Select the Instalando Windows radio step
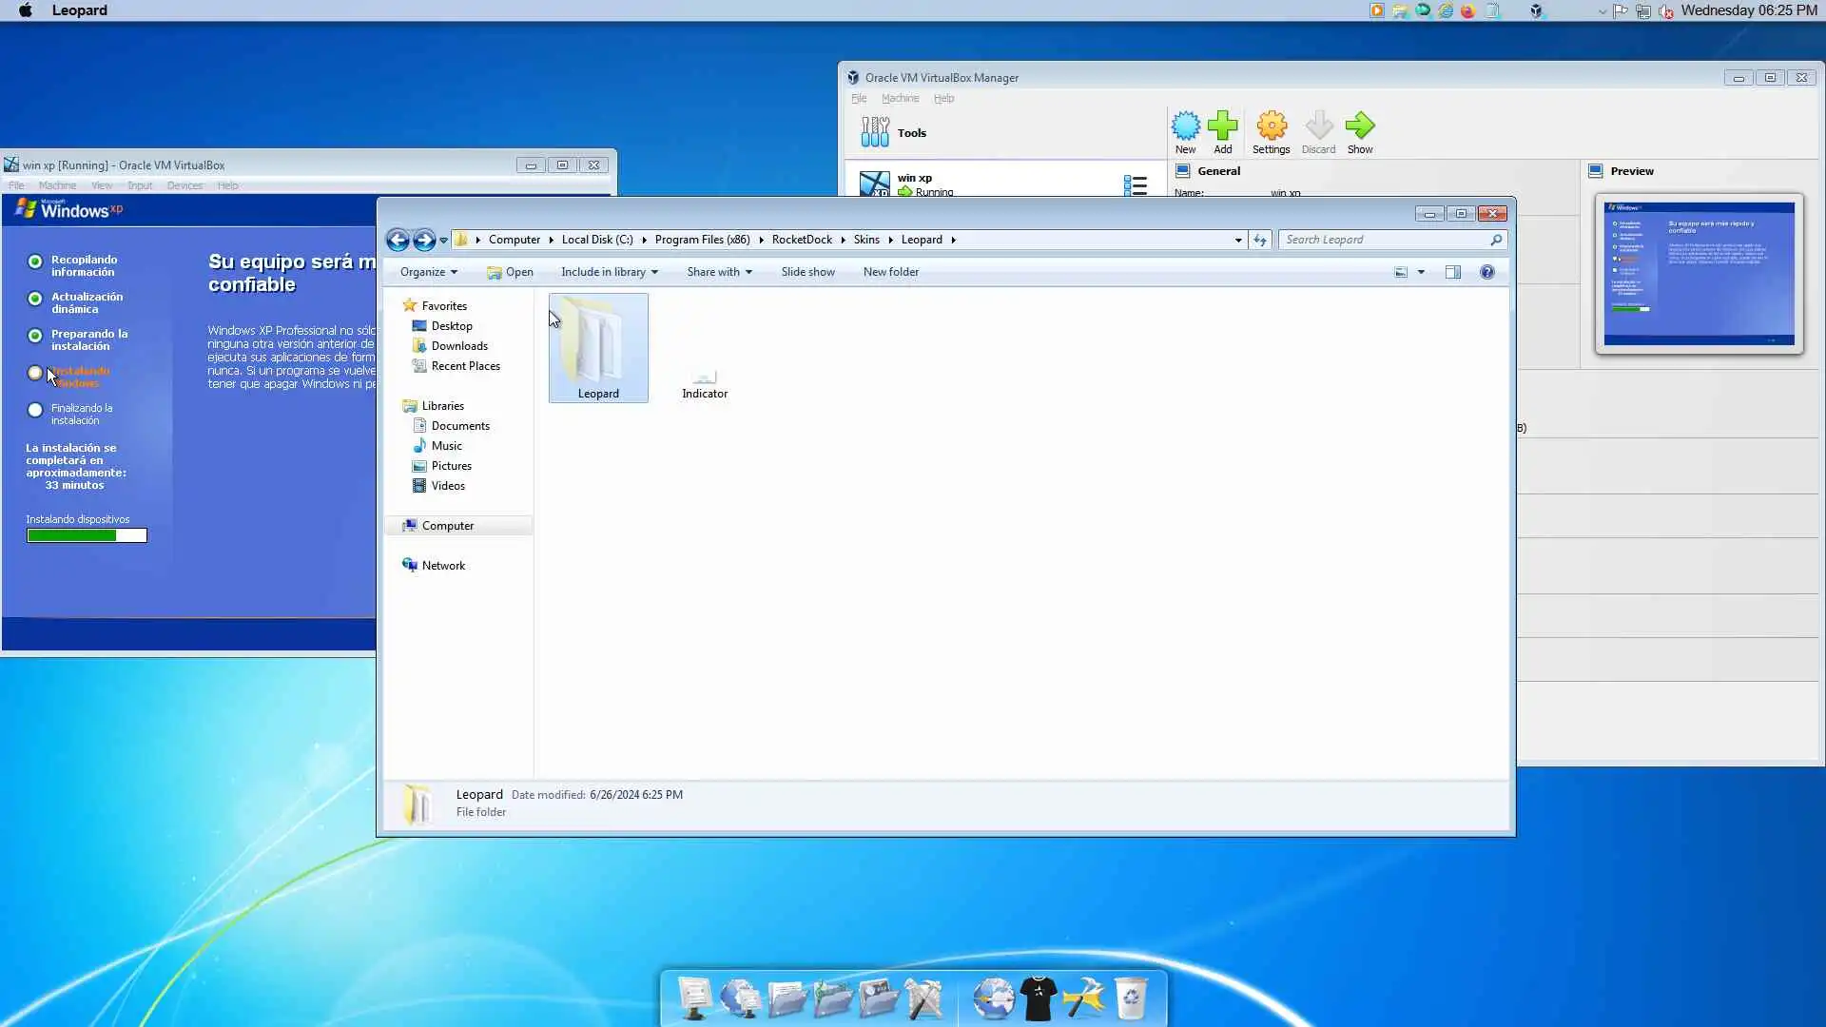 point(35,373)
